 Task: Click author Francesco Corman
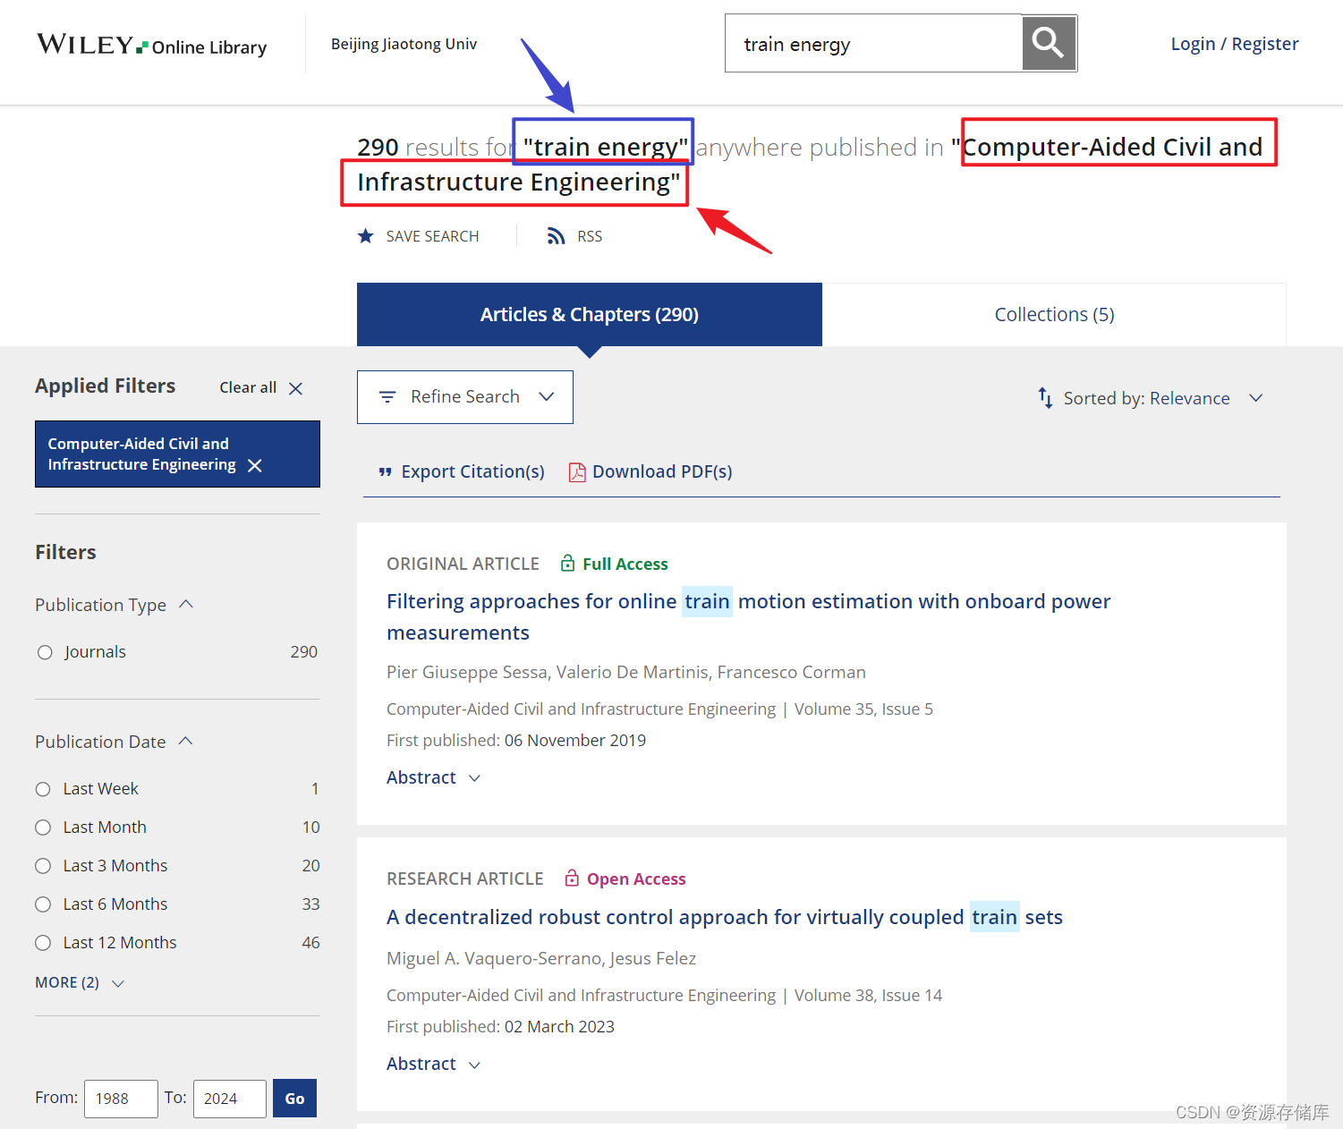(x=792, y=672)
